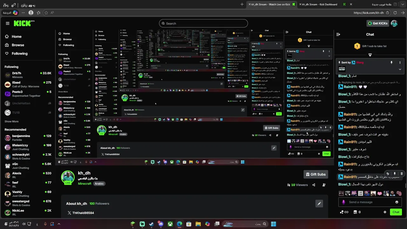Screen dimensions: 407x229
Task: Send message with green Chat button
Action: tap(396, 212)
